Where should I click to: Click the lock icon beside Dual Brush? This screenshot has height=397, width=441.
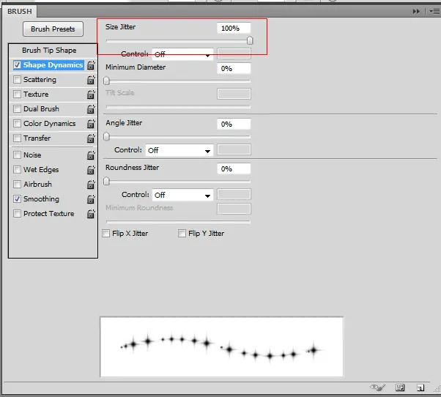tap(91, 109)
